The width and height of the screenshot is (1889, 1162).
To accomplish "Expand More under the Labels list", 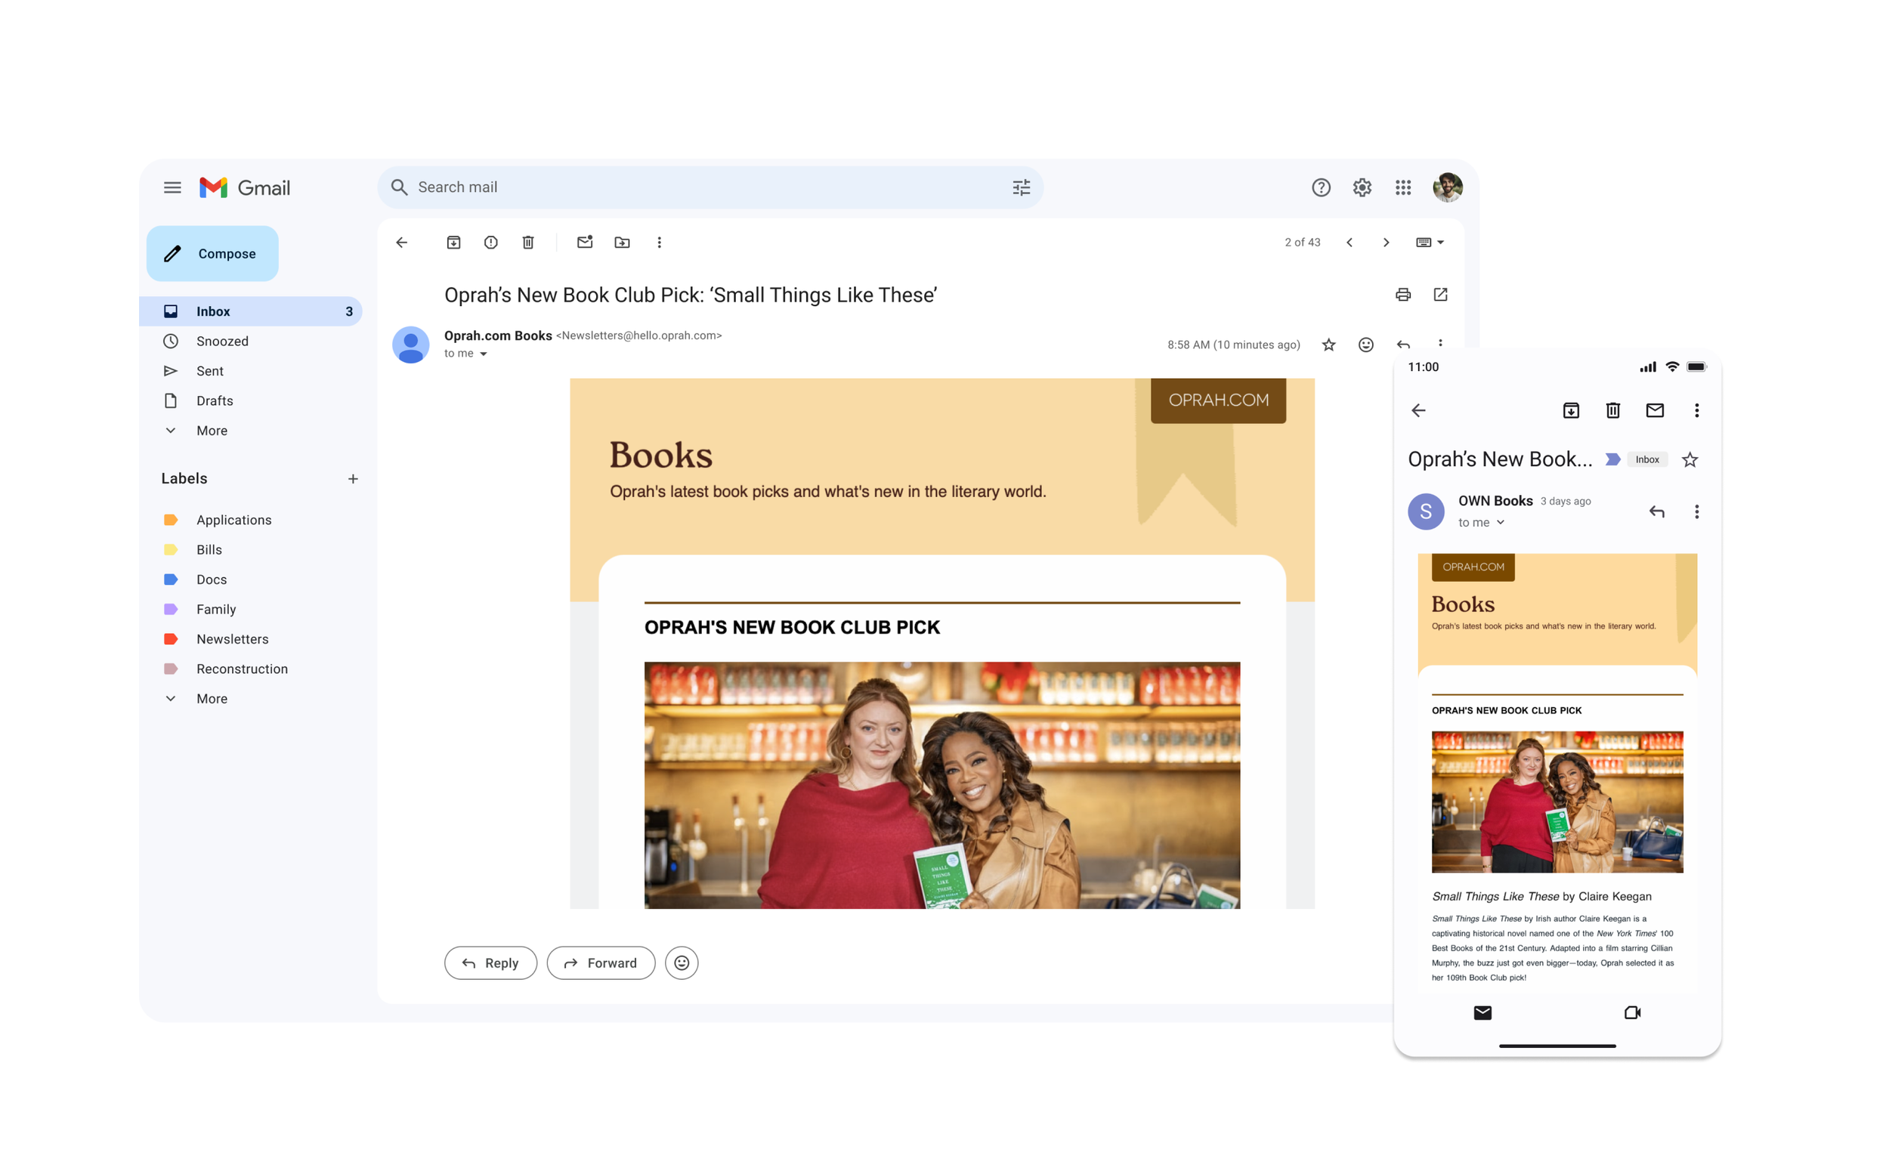I will 212,699.
